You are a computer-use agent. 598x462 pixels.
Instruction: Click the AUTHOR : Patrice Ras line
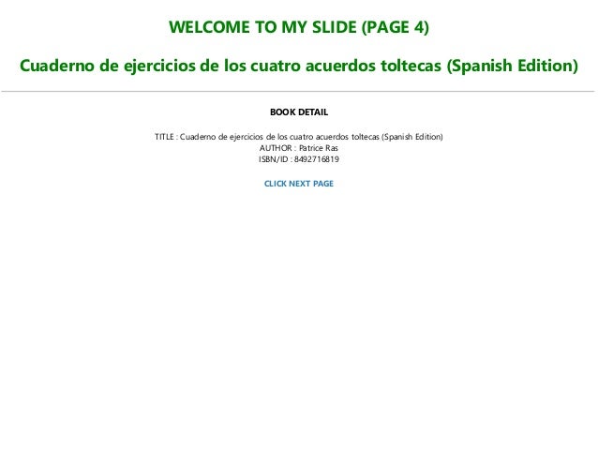(299, 148)
